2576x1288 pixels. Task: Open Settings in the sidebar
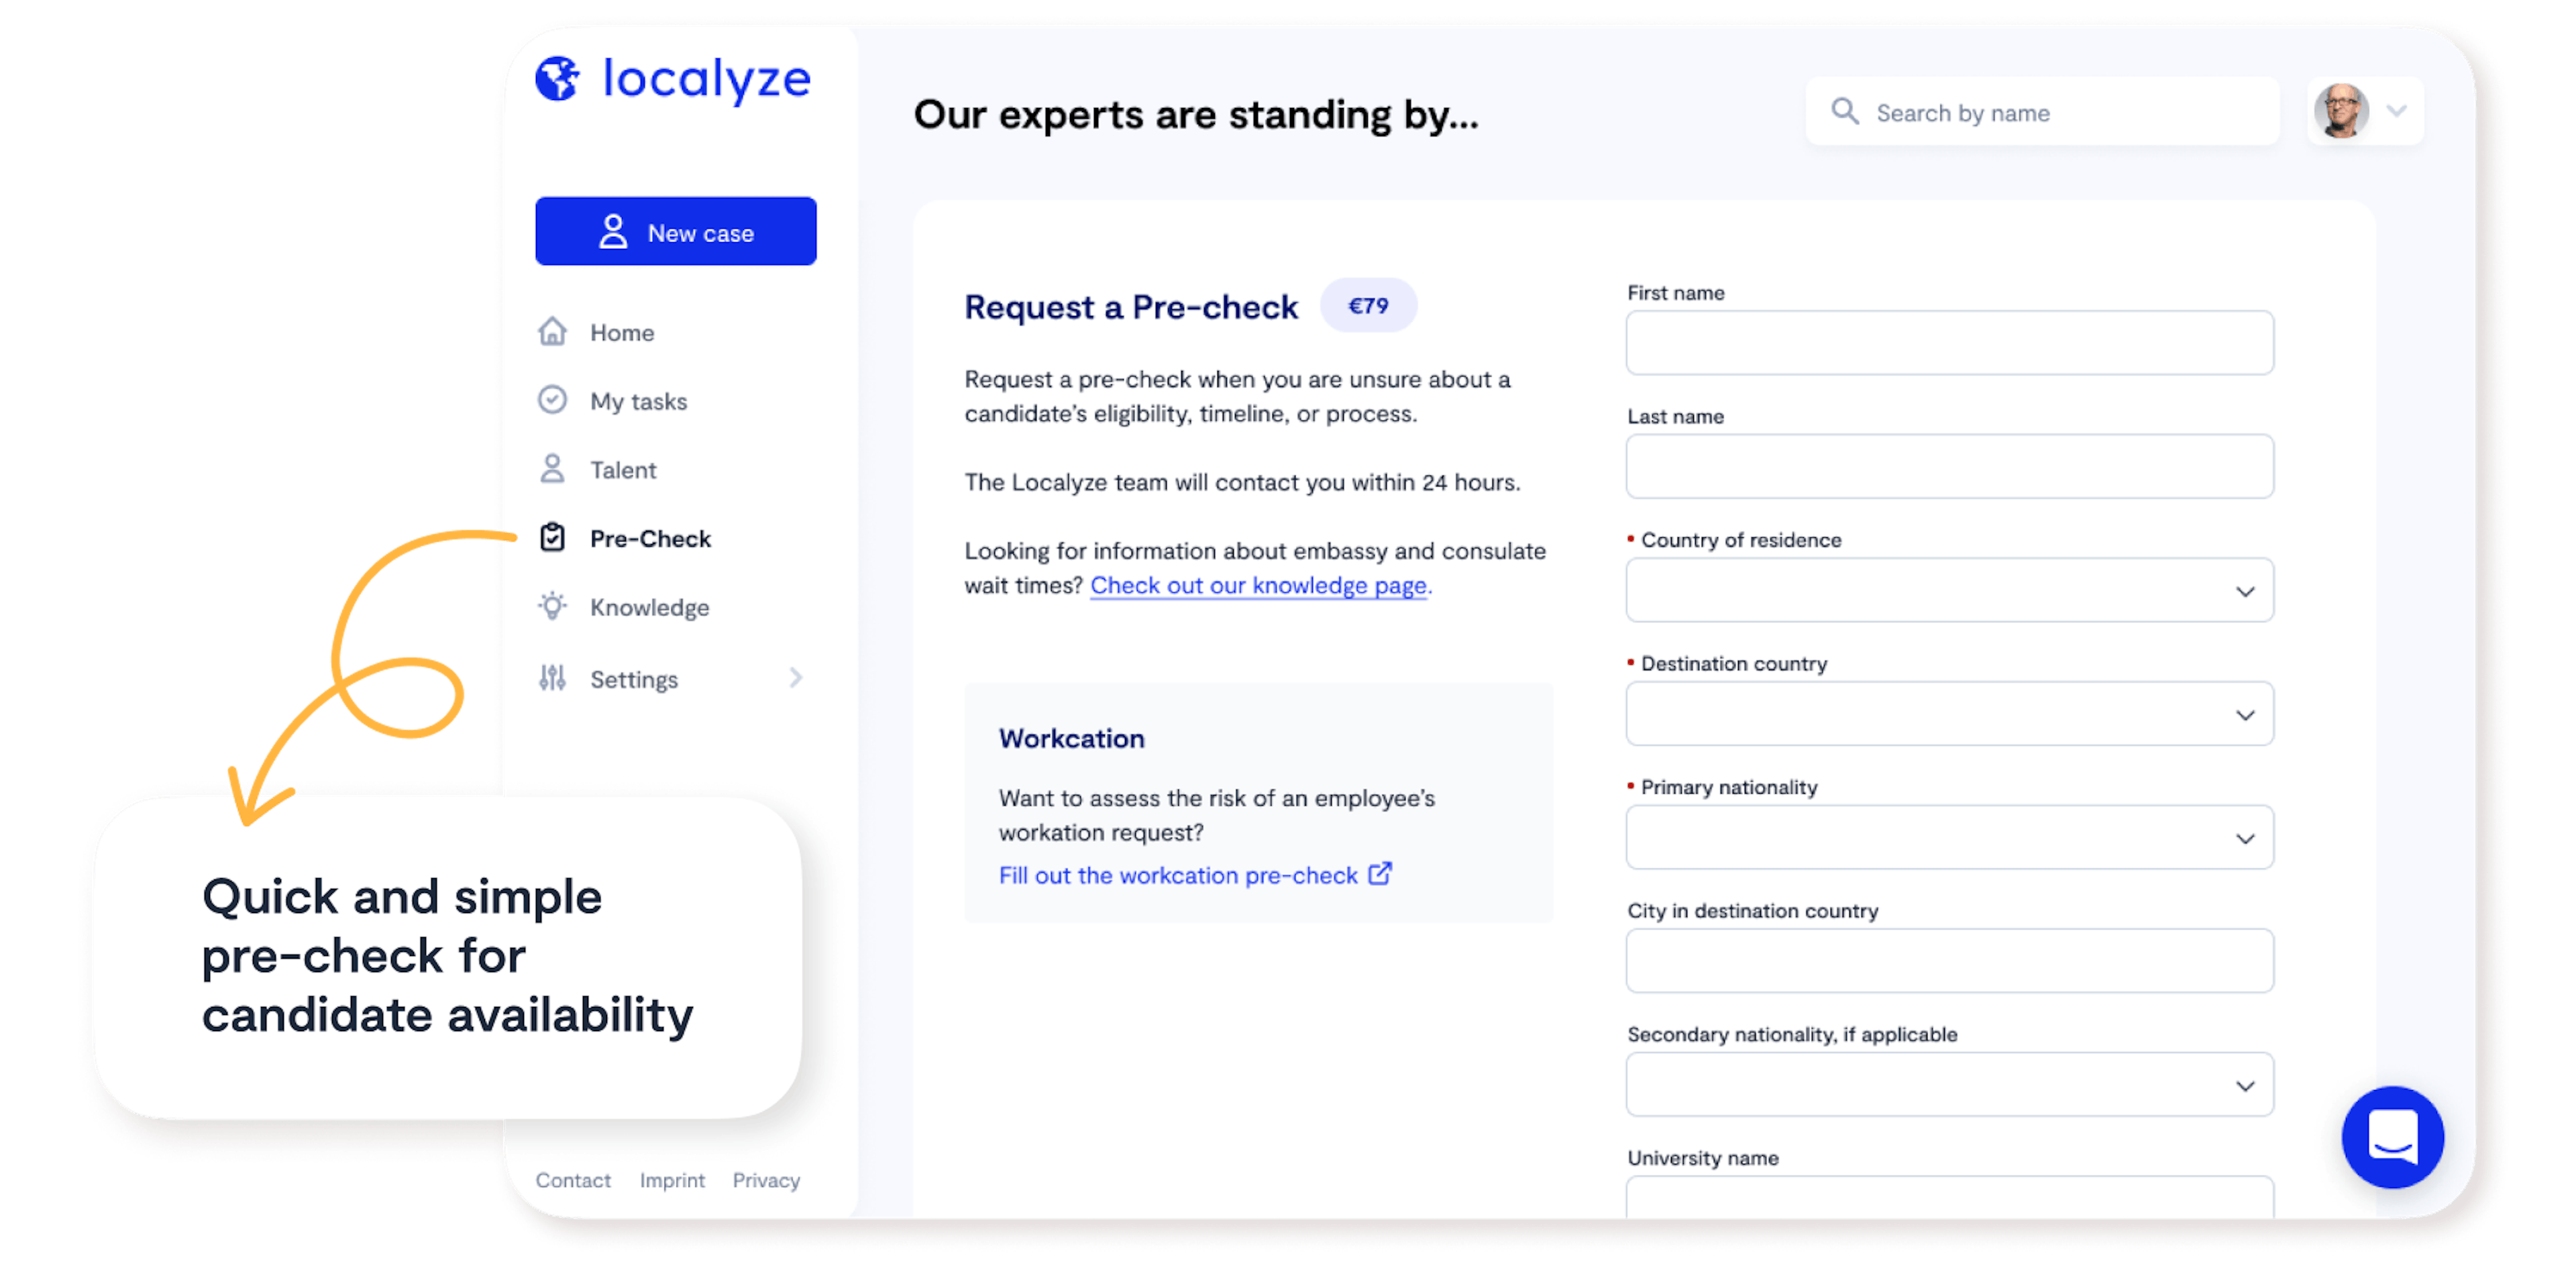633,680
